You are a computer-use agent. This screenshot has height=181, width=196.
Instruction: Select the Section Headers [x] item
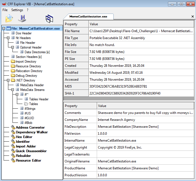coord(29,57)
